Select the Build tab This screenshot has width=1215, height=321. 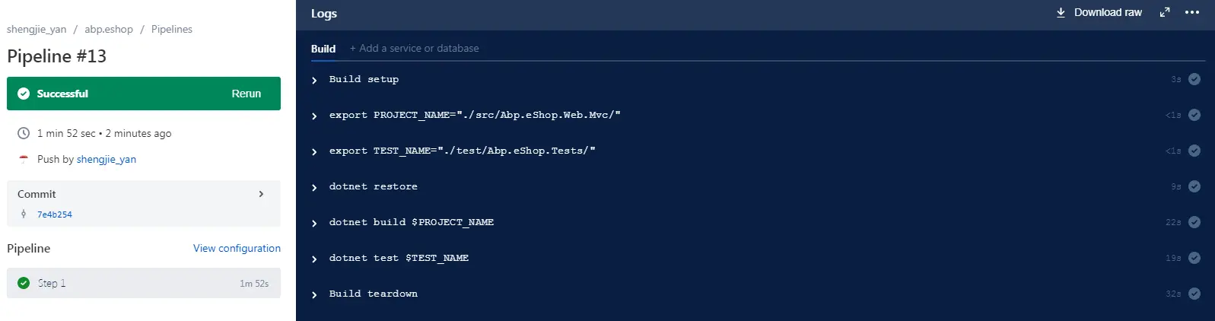323,49
